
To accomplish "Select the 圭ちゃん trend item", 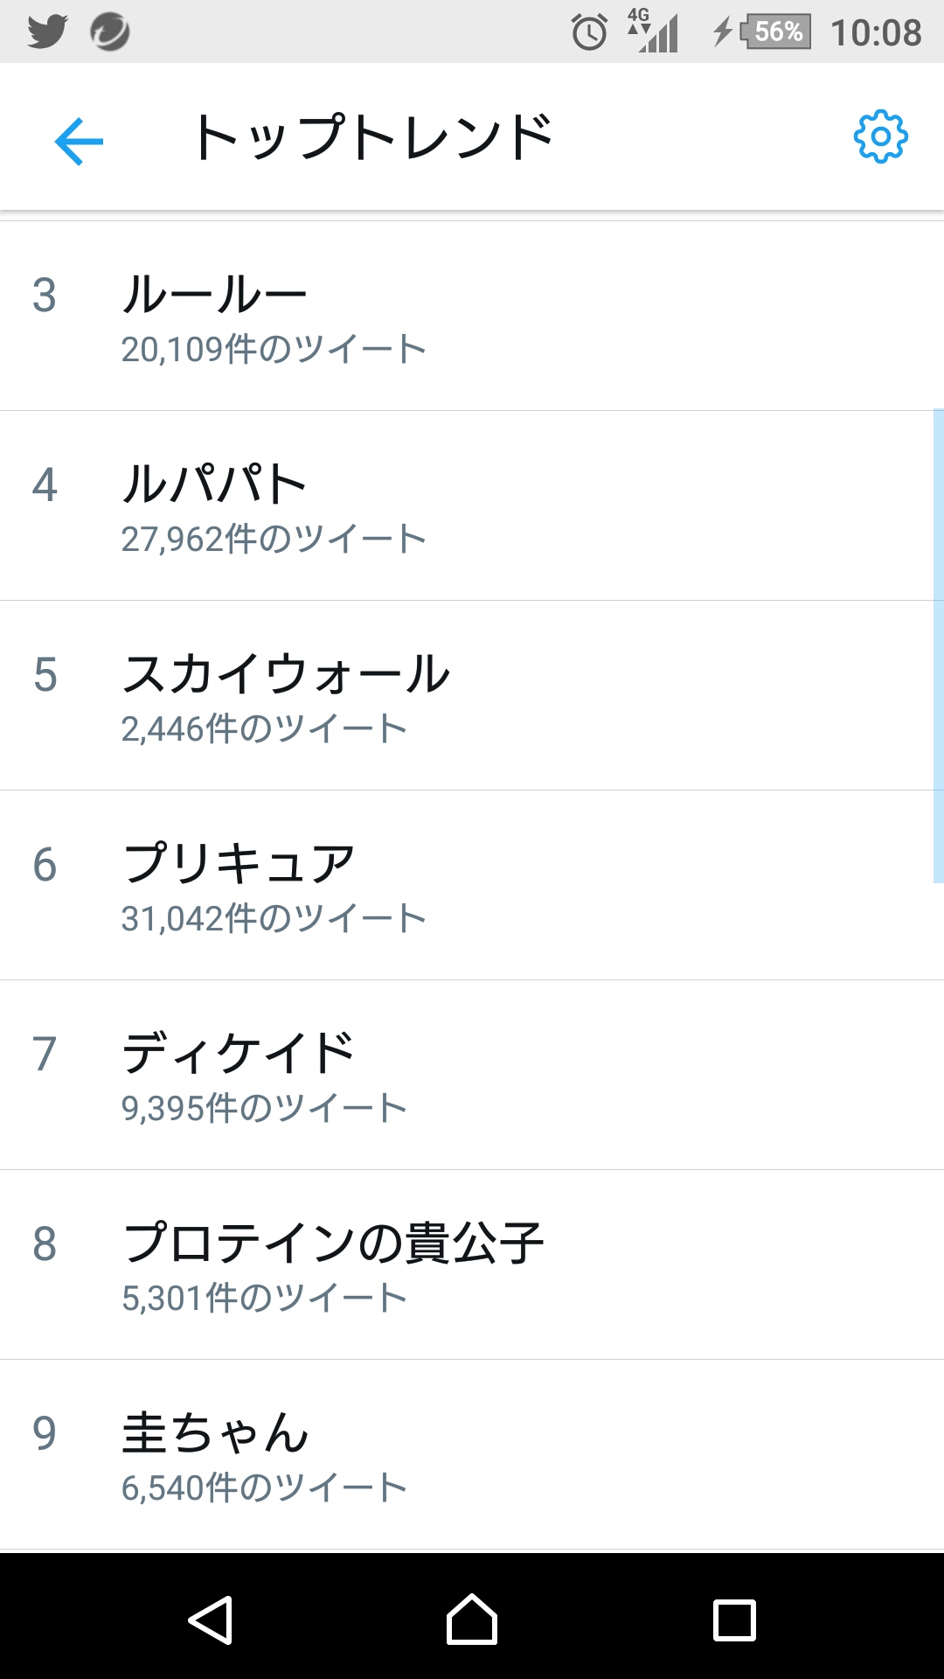I will (472, 1455).
